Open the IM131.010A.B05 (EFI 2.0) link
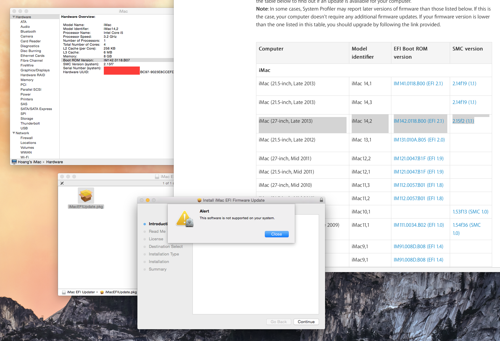This screenshot has height=341, width=500. point(419,140)
